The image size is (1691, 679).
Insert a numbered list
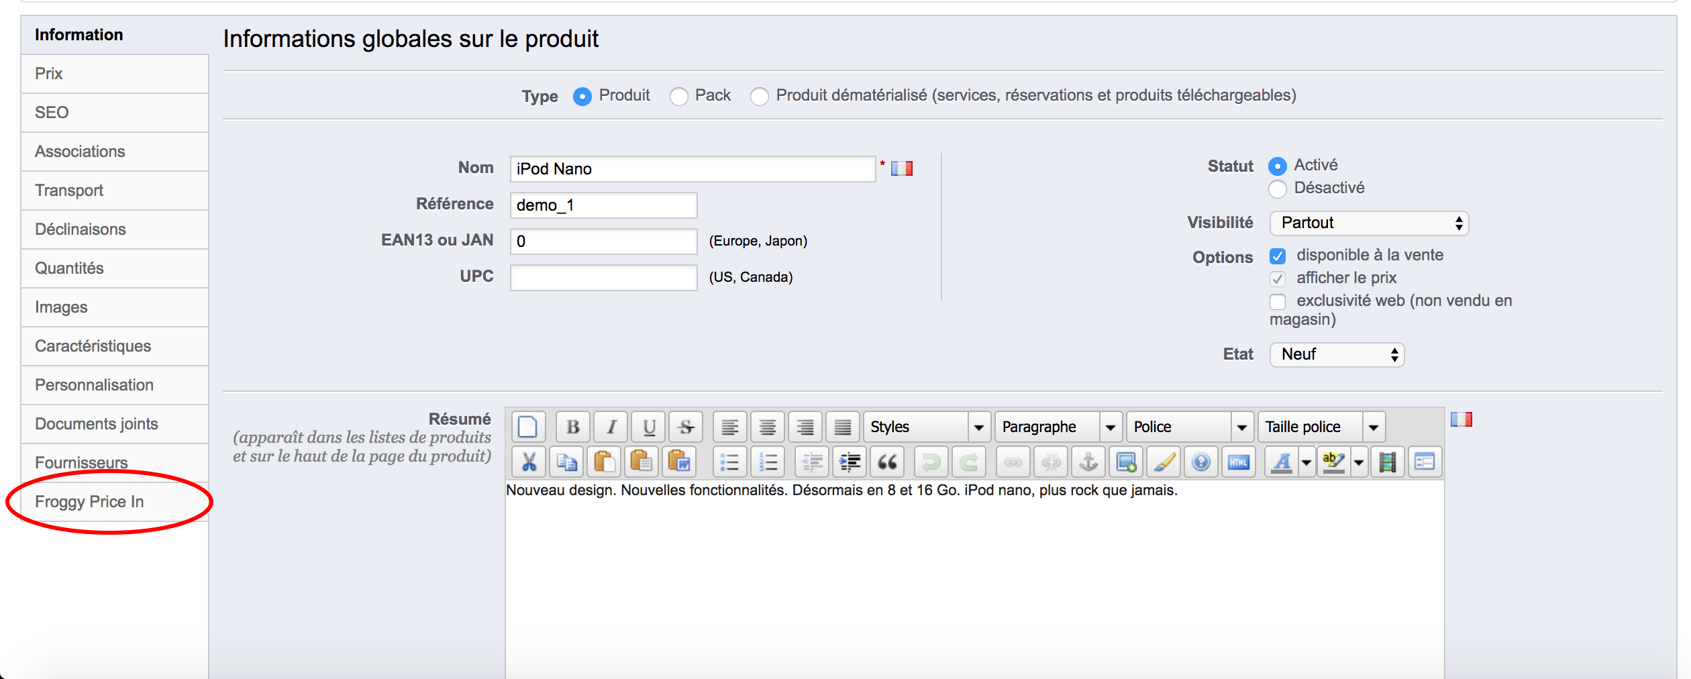768,462
